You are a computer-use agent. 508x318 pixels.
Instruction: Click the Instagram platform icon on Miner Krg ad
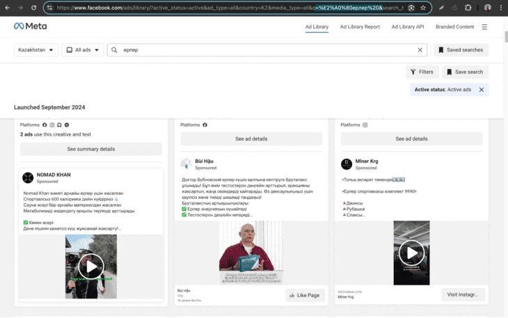(x=365, y=125)
